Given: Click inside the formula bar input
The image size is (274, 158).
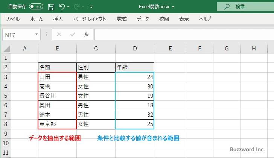Looking at the screenshot, I should click(x=181, y=34).
